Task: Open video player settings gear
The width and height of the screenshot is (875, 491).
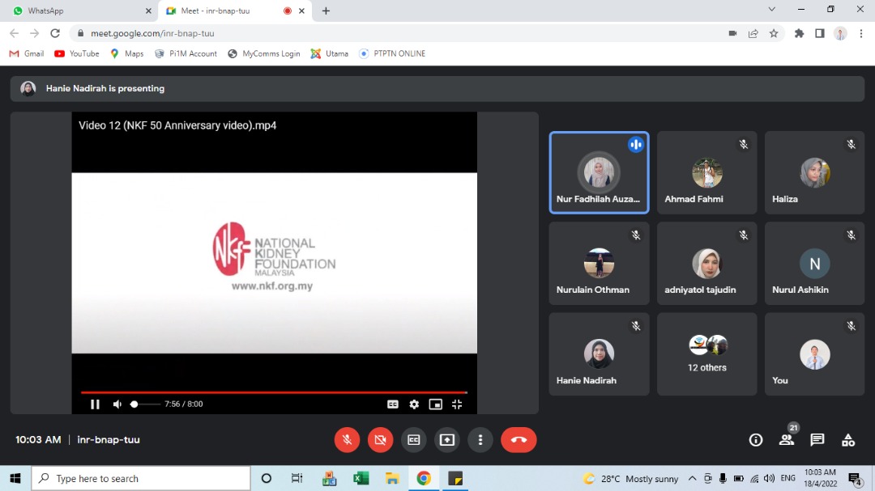Action: pyautogui.click(x=414, y=404)
